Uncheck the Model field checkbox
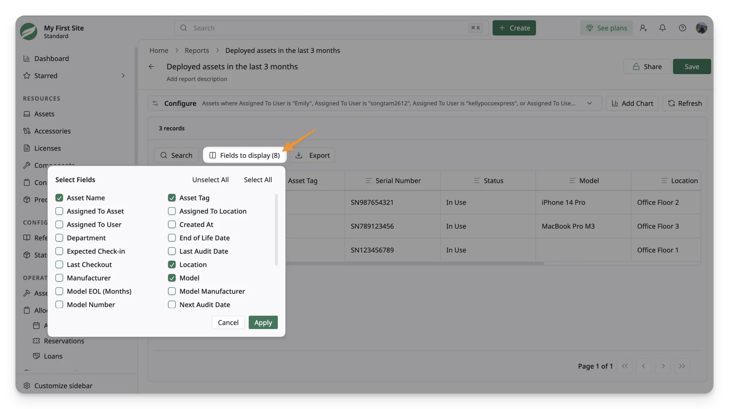Viewport: 729px width, 409px height. coord(172,278)
